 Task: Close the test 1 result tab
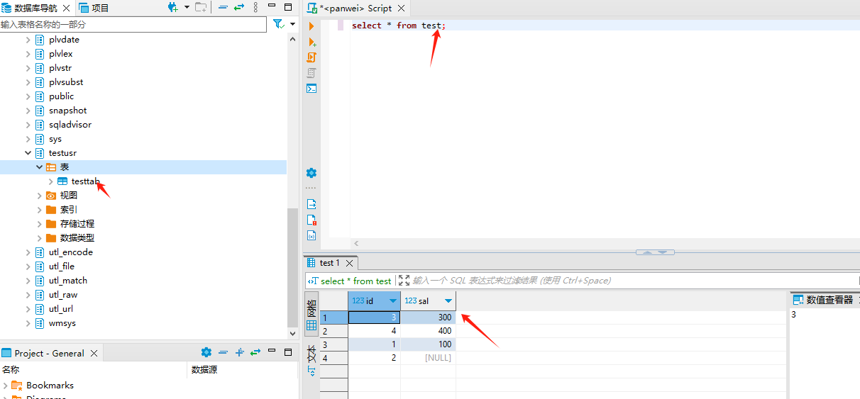[x=349, y=263]
